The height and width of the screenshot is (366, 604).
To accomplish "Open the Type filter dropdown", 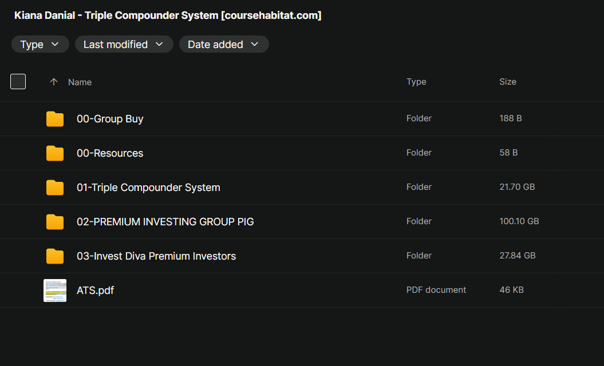I will click(x=40, y=44).
